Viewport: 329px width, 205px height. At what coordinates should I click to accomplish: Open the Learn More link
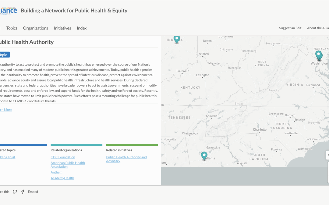[x=5, y=109]
